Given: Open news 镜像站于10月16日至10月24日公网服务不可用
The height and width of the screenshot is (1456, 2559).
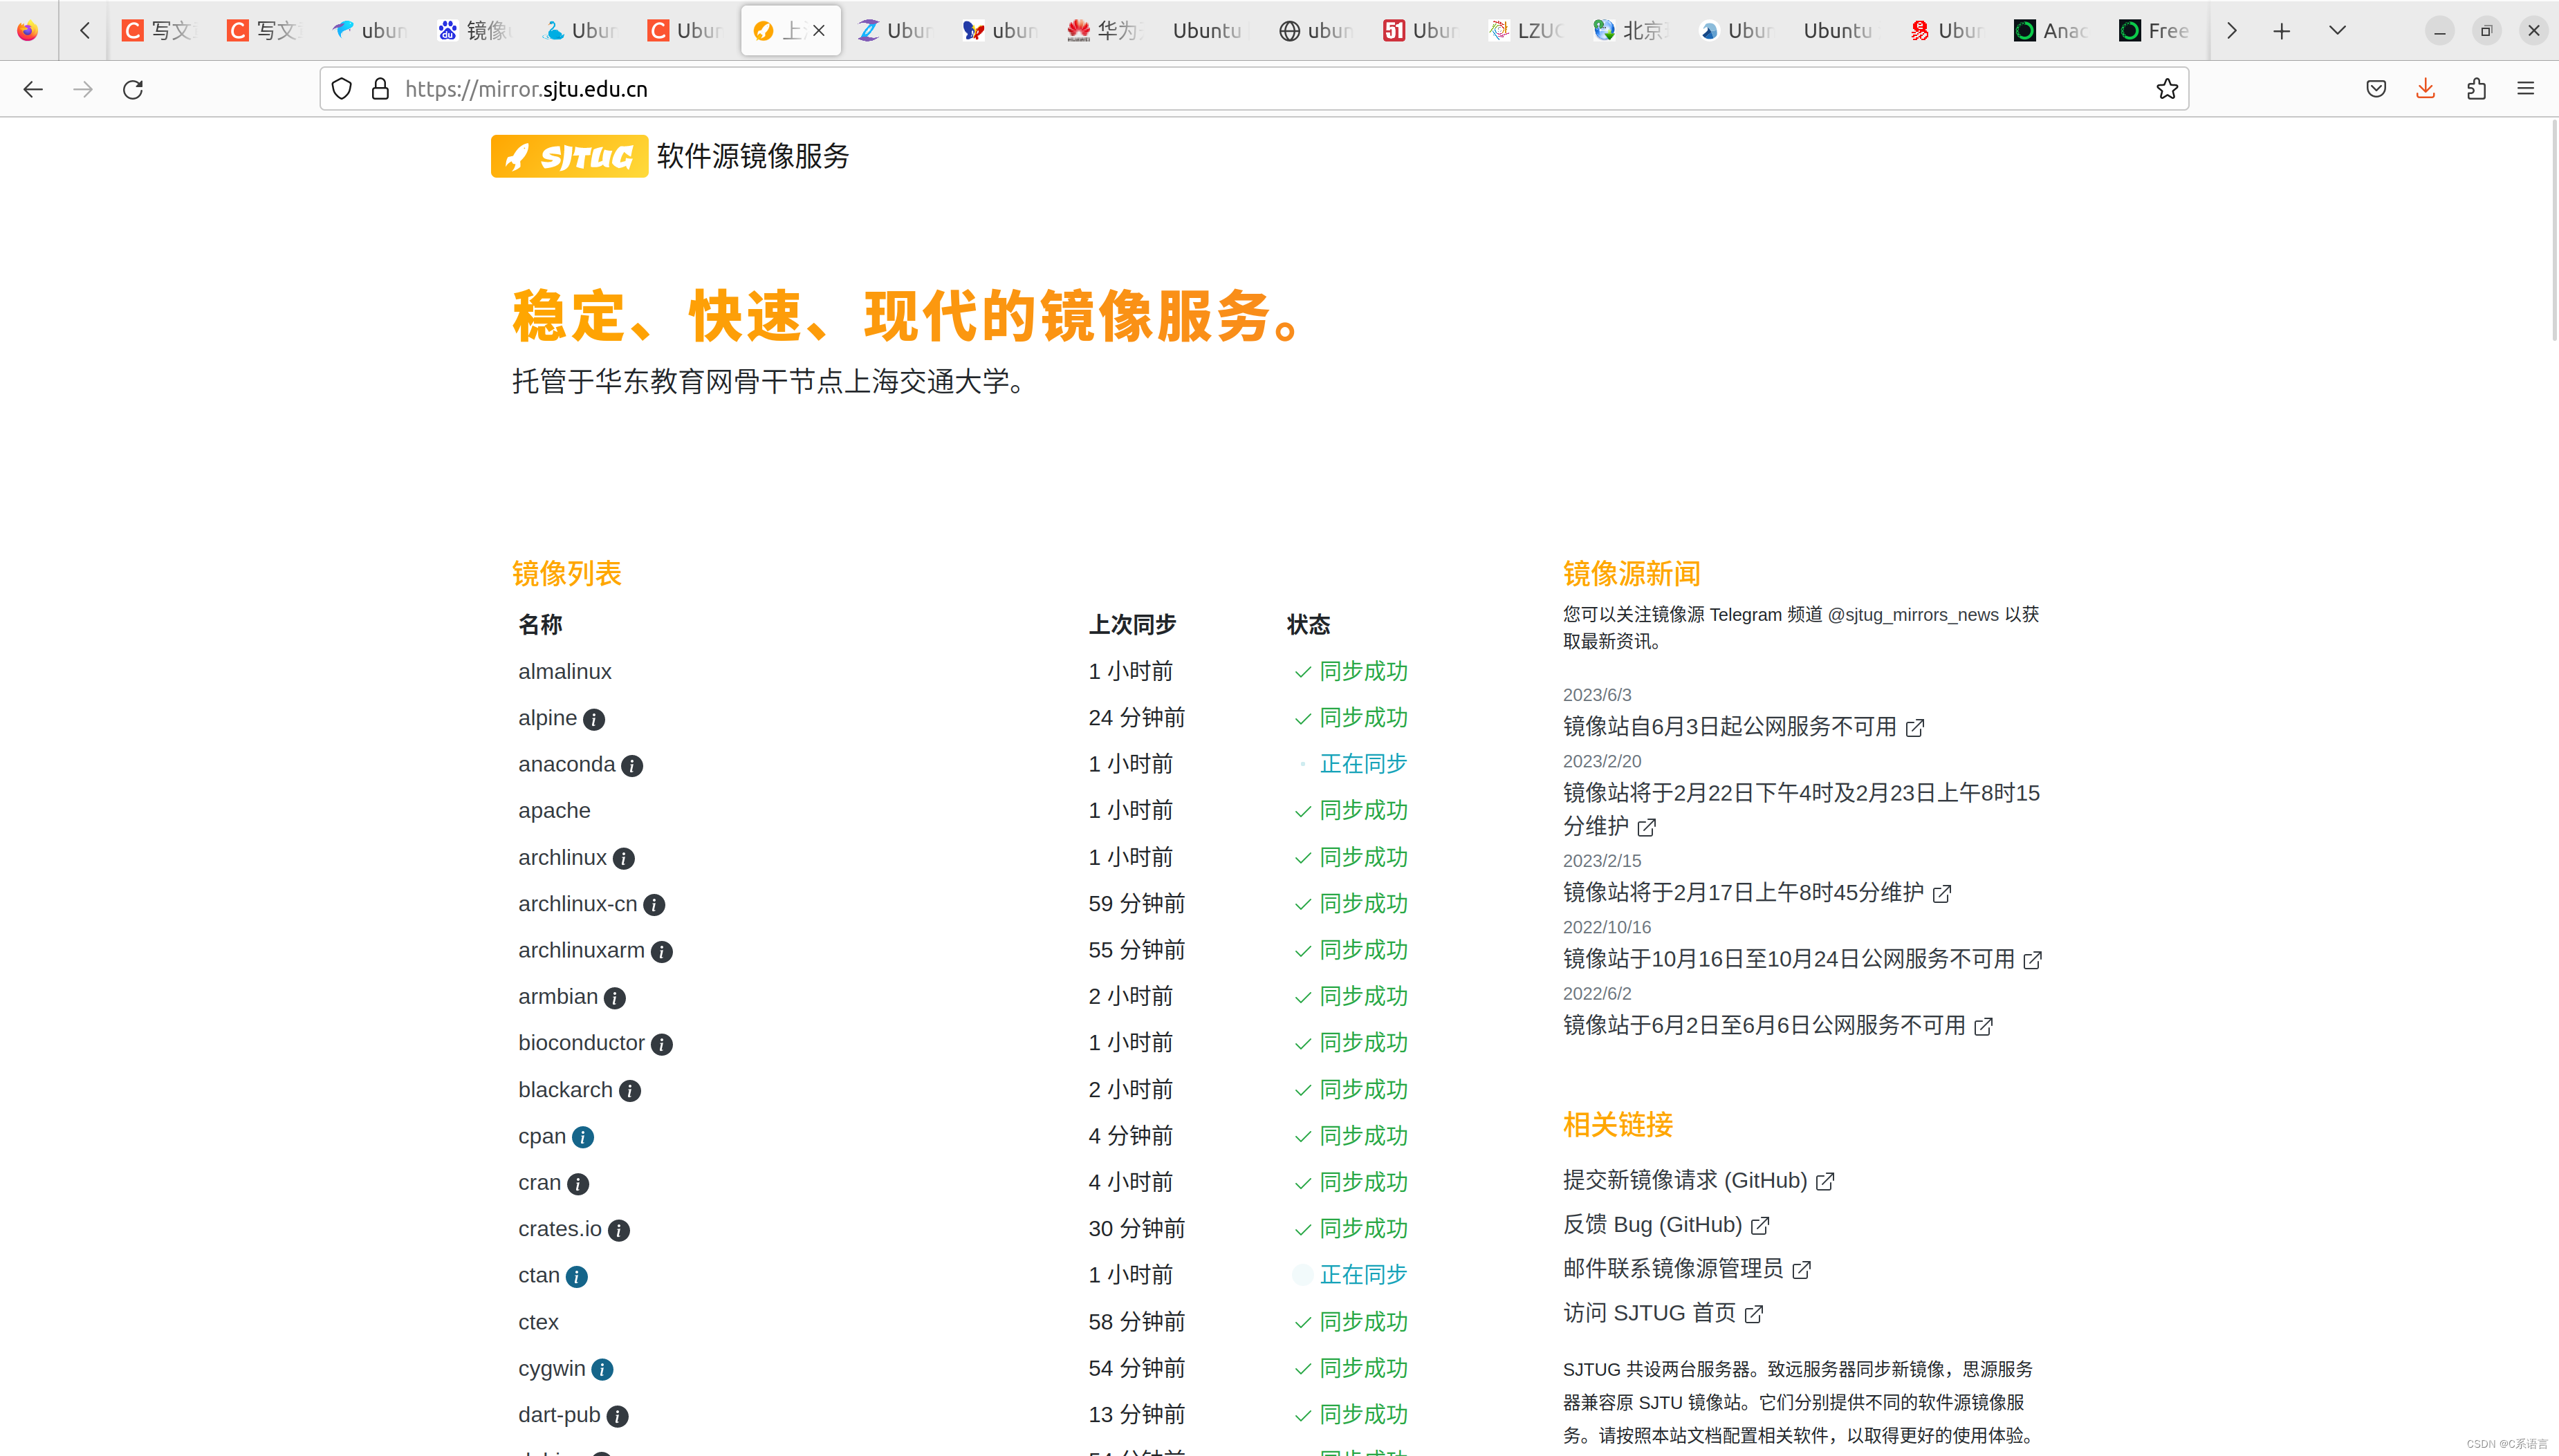Looking at the screenshot, I should [1801, 960].
